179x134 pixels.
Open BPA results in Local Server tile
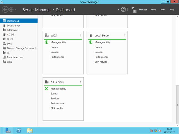(x=101, y=62)
